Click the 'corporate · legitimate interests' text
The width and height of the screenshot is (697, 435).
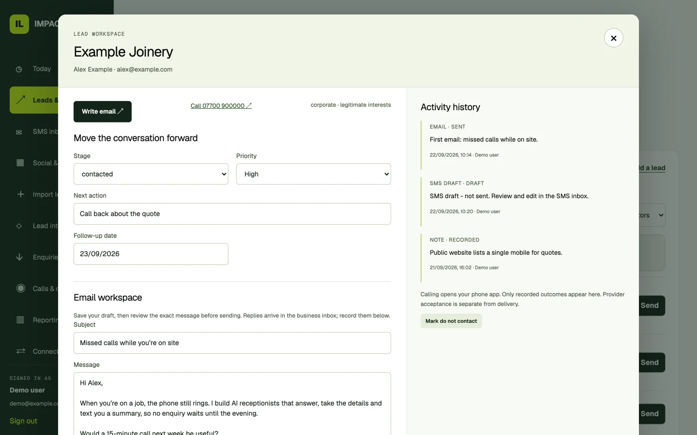coord(351,105)
